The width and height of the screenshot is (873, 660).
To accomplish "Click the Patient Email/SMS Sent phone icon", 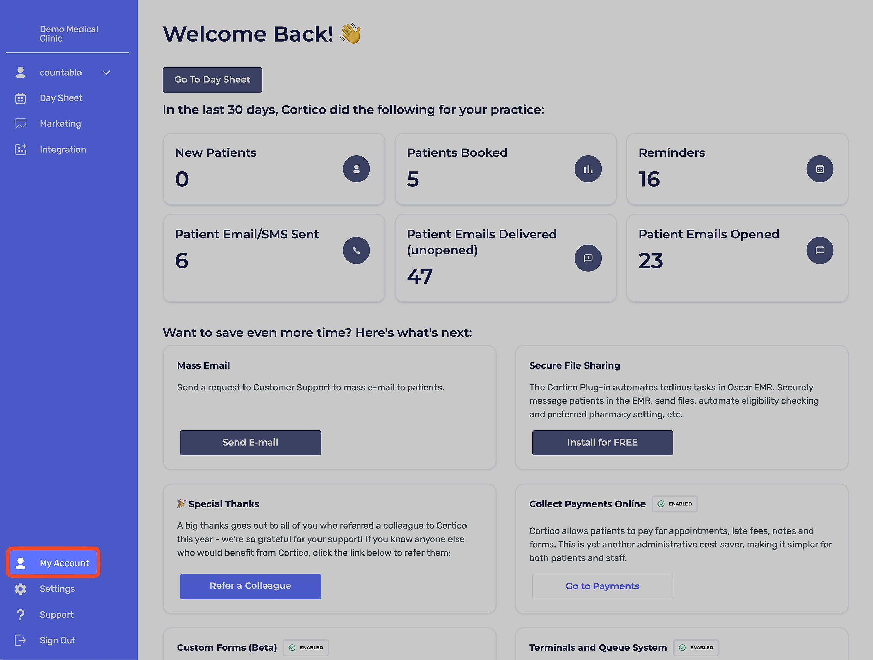I will coord(356,250).
